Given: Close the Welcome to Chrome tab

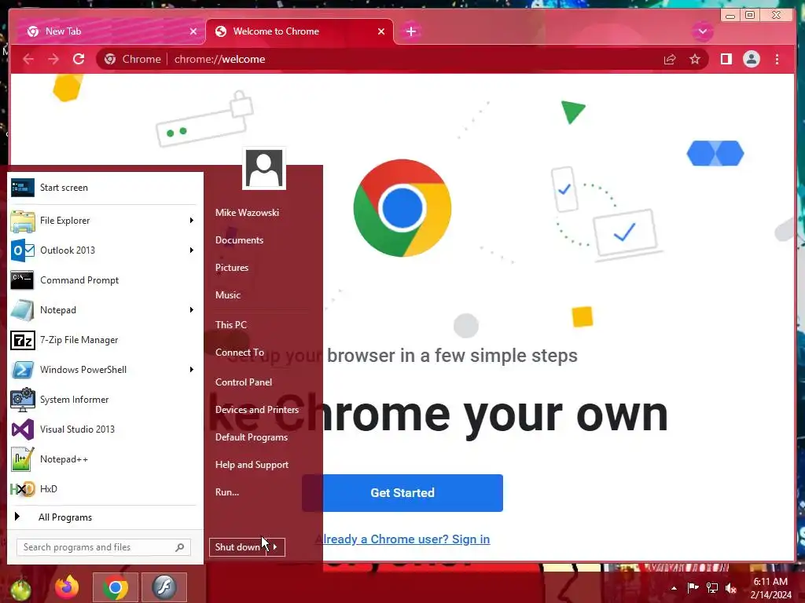Looking at the screenshot, I should [x=381, y=31].
